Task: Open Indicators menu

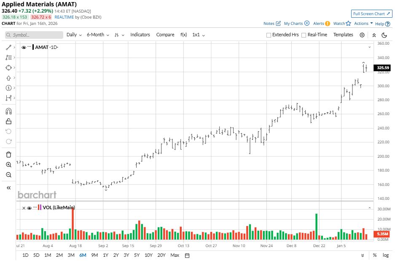Action: pyautogui.click(x=140, y=35)
